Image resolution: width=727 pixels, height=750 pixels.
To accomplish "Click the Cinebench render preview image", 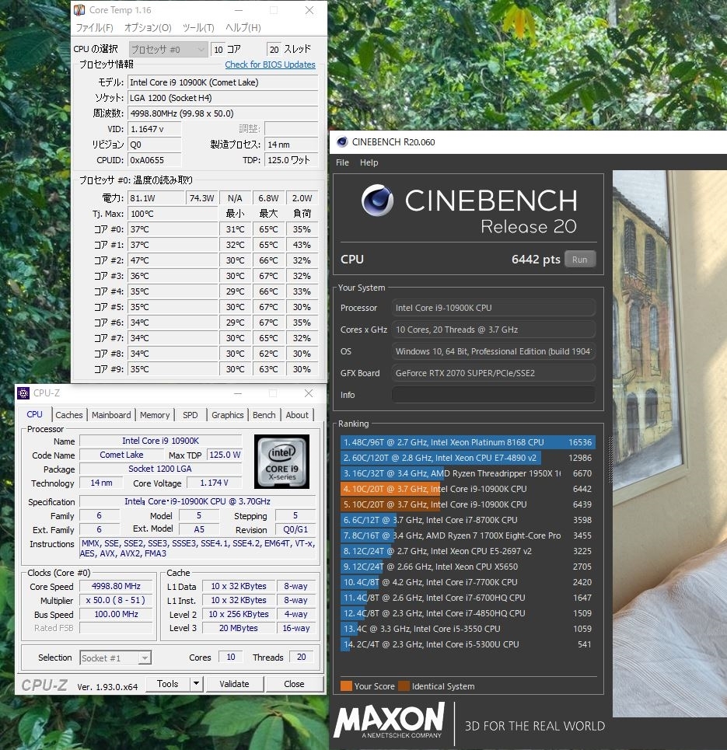I will (669, 444).
